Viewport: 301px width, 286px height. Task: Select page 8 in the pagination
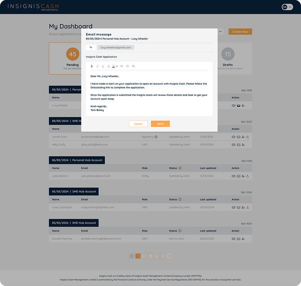tap(157, 256)
